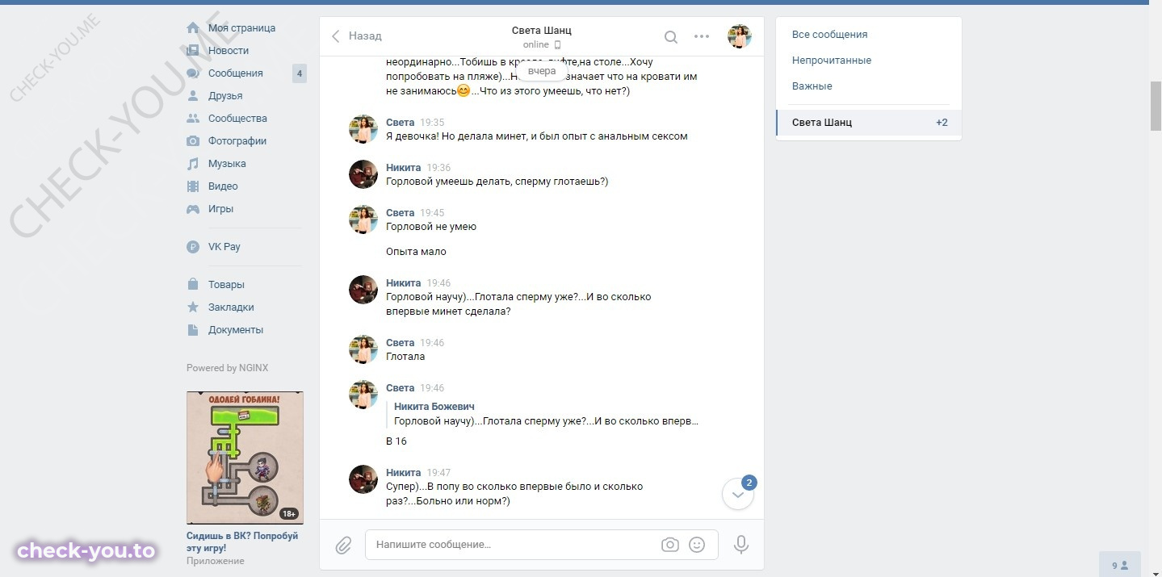Image resolution: width=1162 pixels, height=577 pixels.
Task: Open Сообщения in the left menu
Action: coord(236,73)
